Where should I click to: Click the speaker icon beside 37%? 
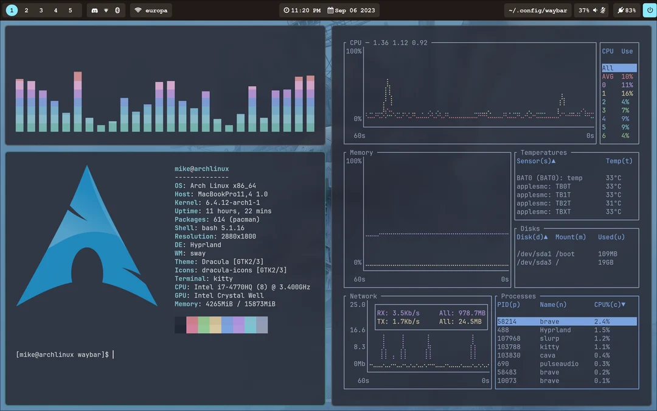595,10
